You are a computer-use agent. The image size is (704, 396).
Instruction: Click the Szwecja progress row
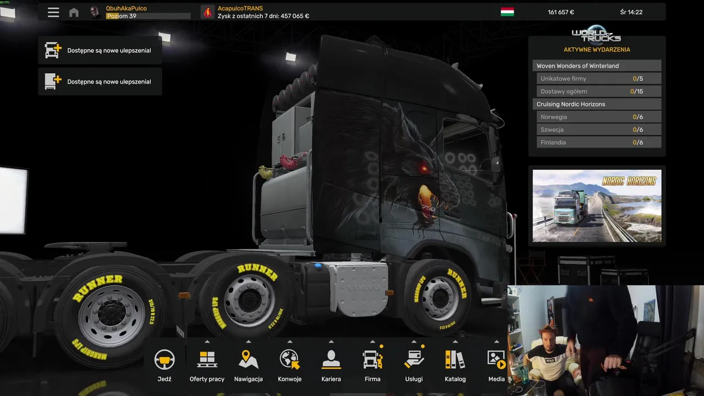pos(598,129)
